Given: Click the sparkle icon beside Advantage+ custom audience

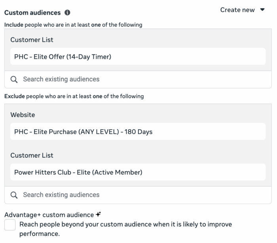Looking at the screenshot, I should click(x=98, y=214).
